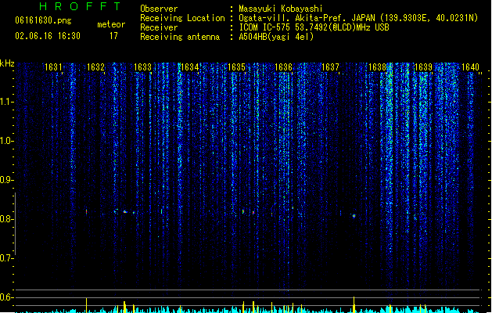
Task: Click the 1637 time marker
Action: (330, 67)
